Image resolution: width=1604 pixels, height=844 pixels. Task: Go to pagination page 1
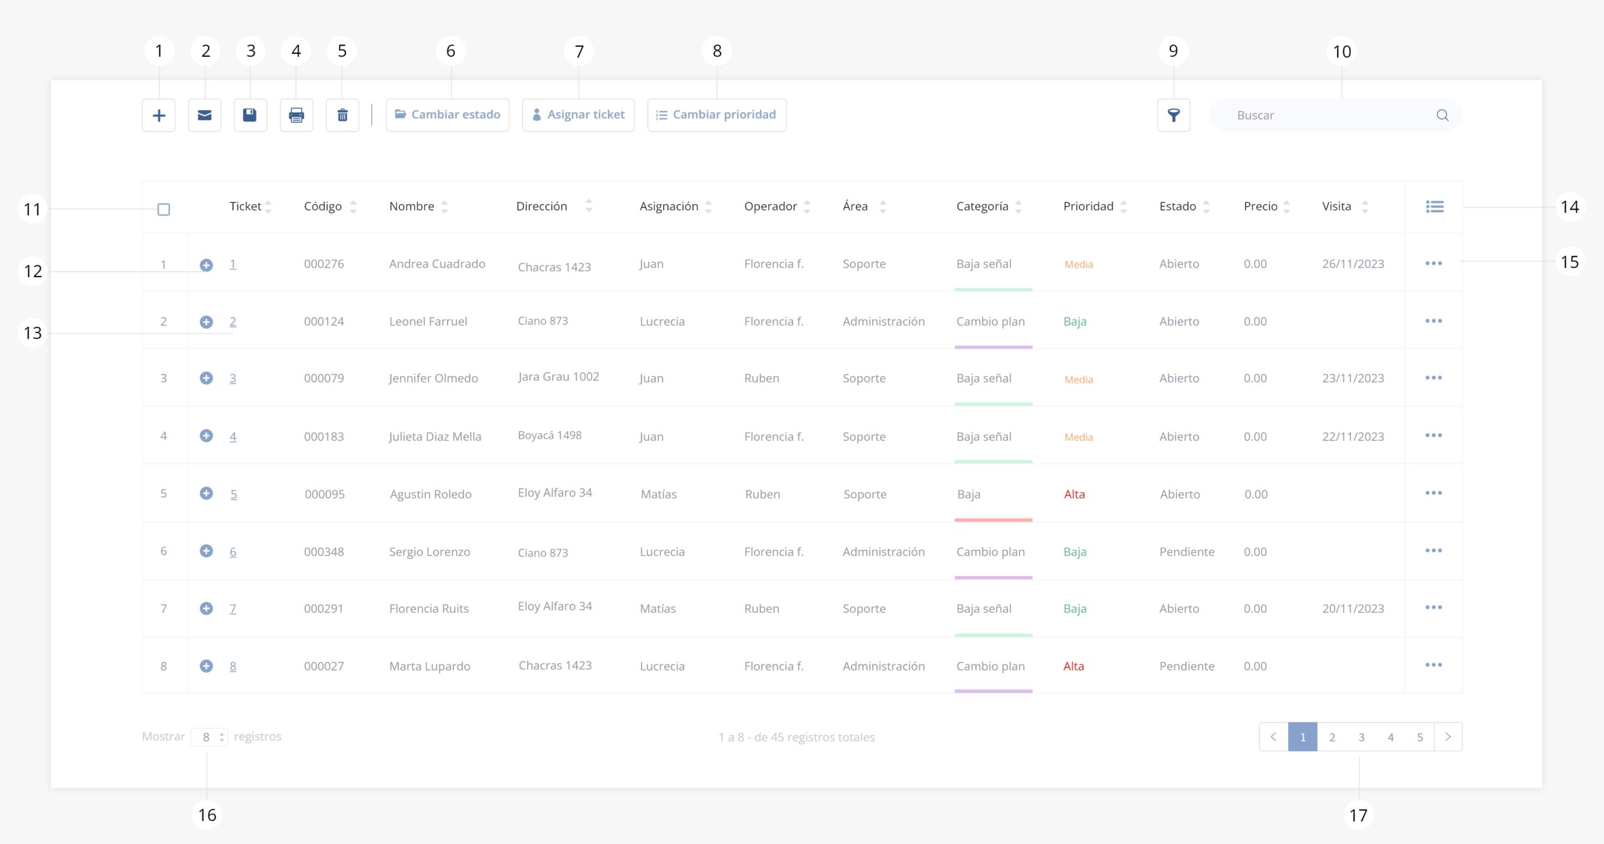point(1303,737)
